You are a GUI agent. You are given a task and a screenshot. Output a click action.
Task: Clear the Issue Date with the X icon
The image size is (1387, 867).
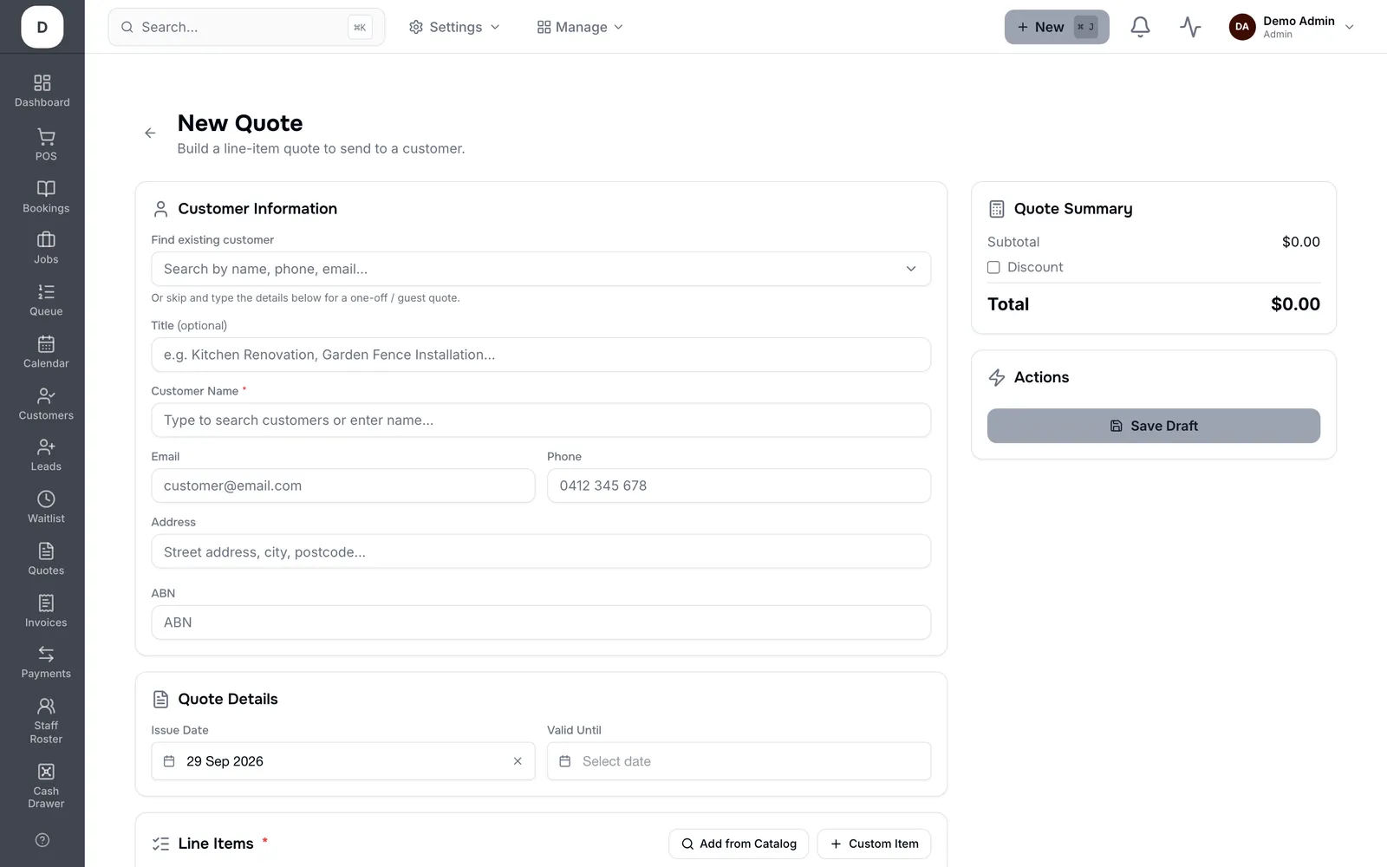click(x=518, y=761)
